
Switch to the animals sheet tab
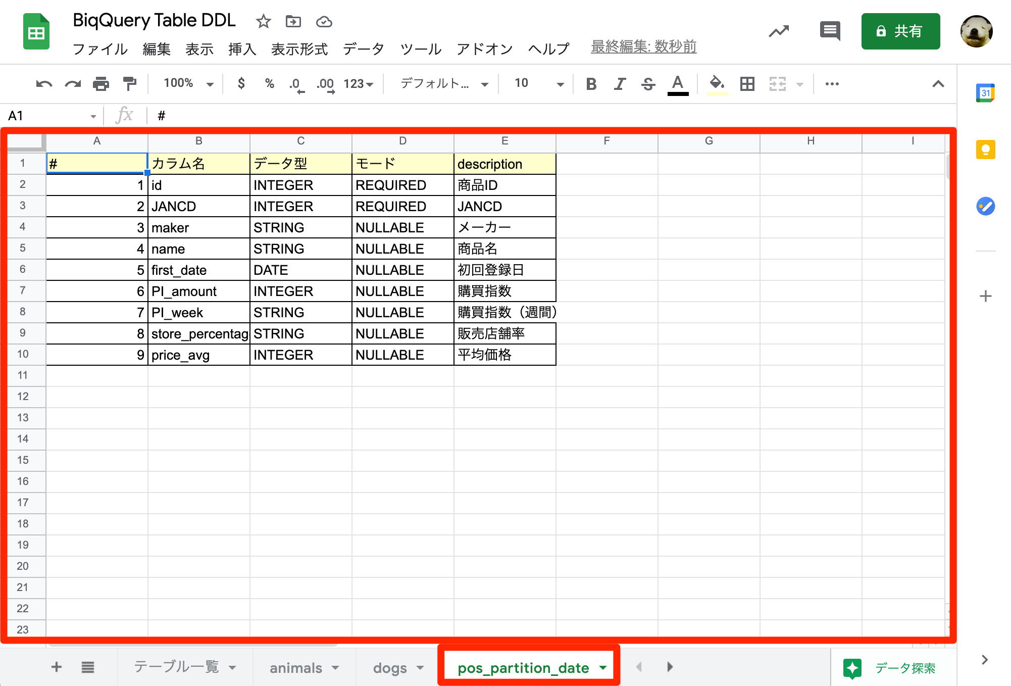[296, 667]
